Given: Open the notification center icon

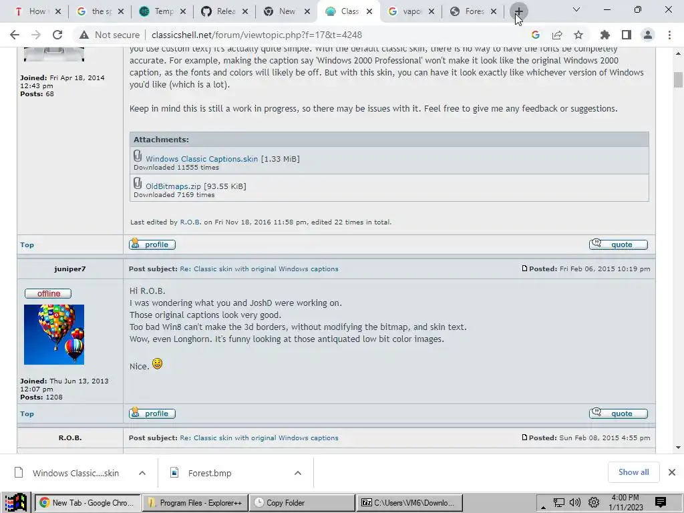Looking at the screenshot, I should click(x=661, y=503).
